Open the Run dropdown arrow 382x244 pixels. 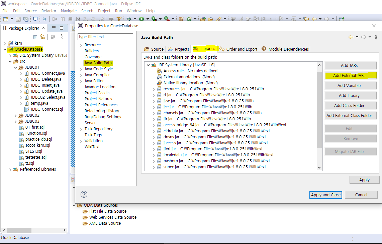(x=148, y=19)
